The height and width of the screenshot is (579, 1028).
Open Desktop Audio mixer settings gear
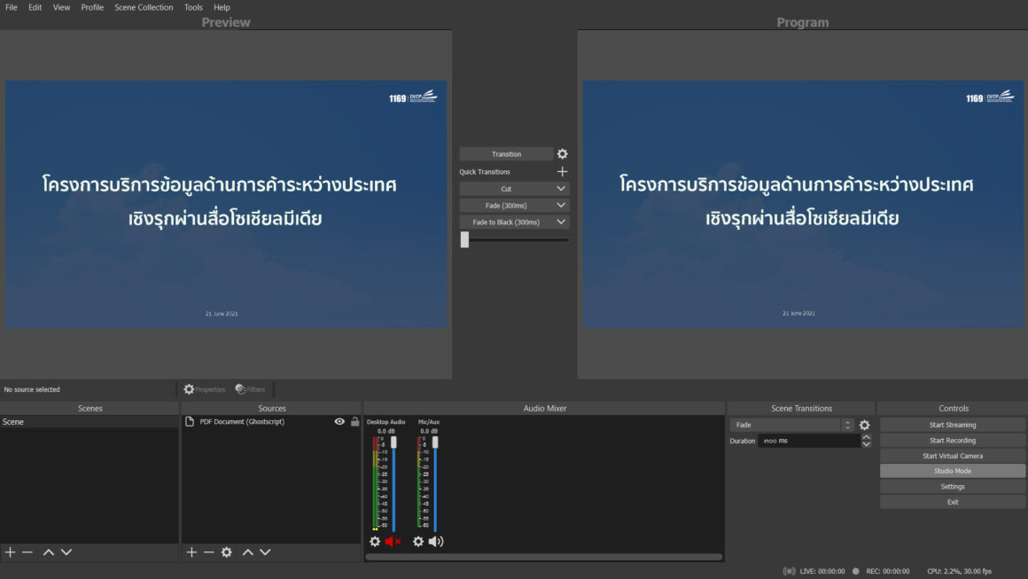(x=373, y=541)
